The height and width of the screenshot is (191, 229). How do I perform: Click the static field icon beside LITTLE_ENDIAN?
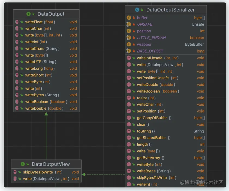[x=129, y=38]
